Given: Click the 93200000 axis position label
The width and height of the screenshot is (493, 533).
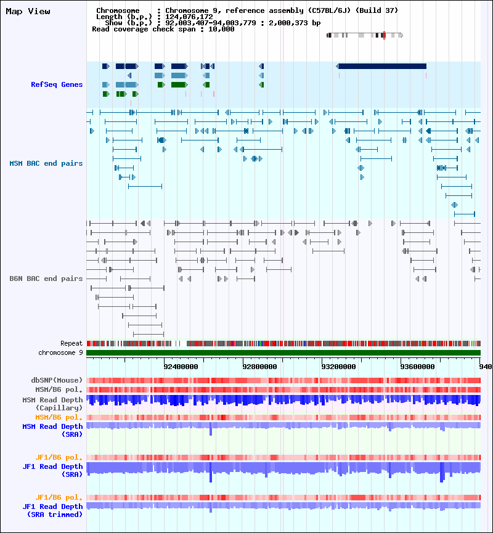Looking at the screenshot, I should tap(339, 367).
